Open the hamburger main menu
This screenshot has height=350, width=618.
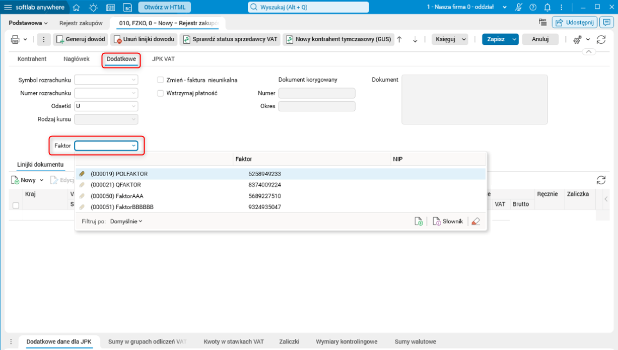tap(9, 8)
